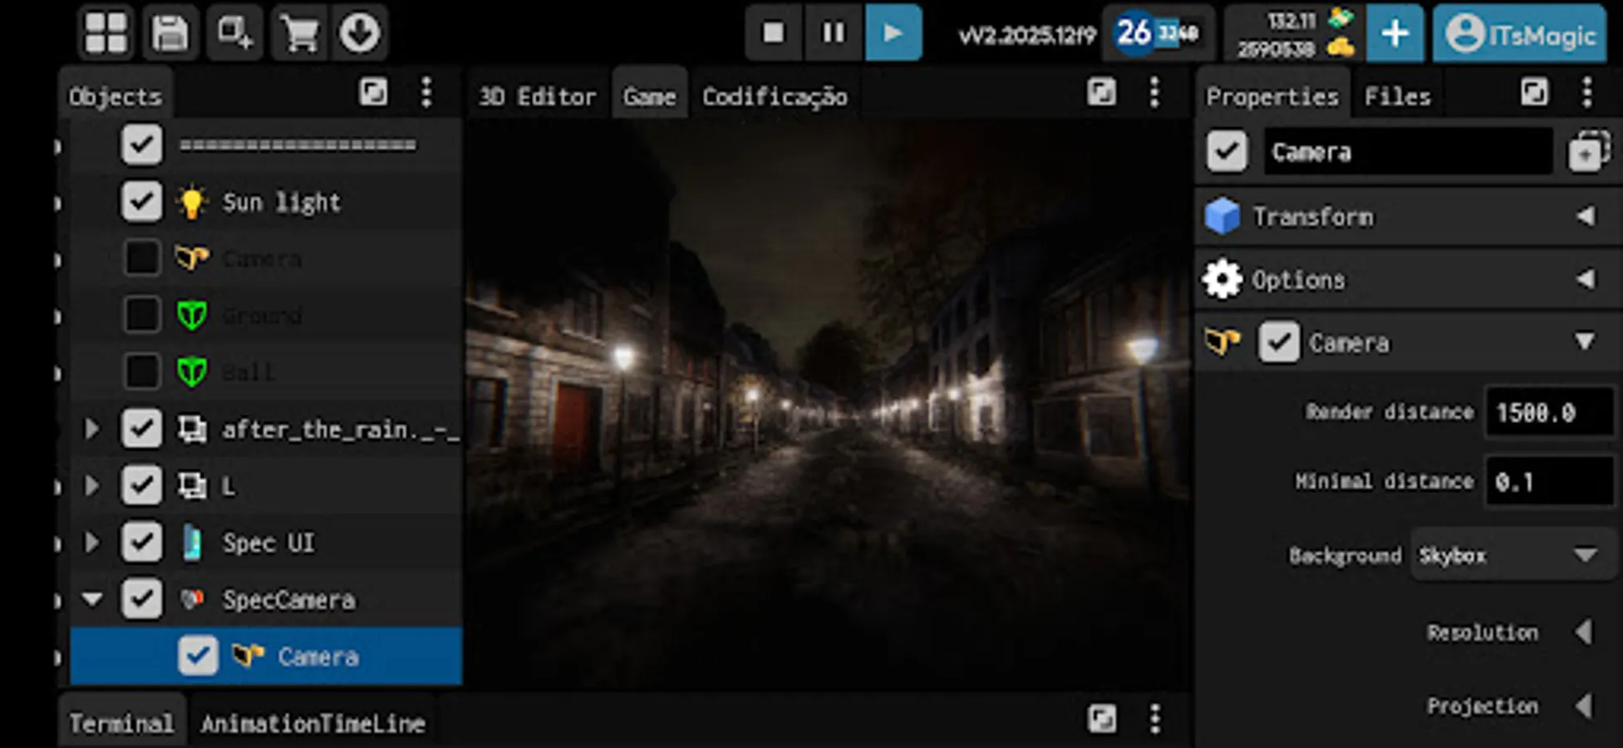The width and height of the screenshot is (1623, 748).
Task: Uncheck the Sun light visibility checkbox
Action: (140, 201)
